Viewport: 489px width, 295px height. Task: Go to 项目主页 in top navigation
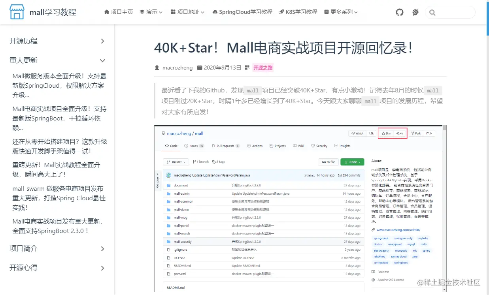pos(119,12)
